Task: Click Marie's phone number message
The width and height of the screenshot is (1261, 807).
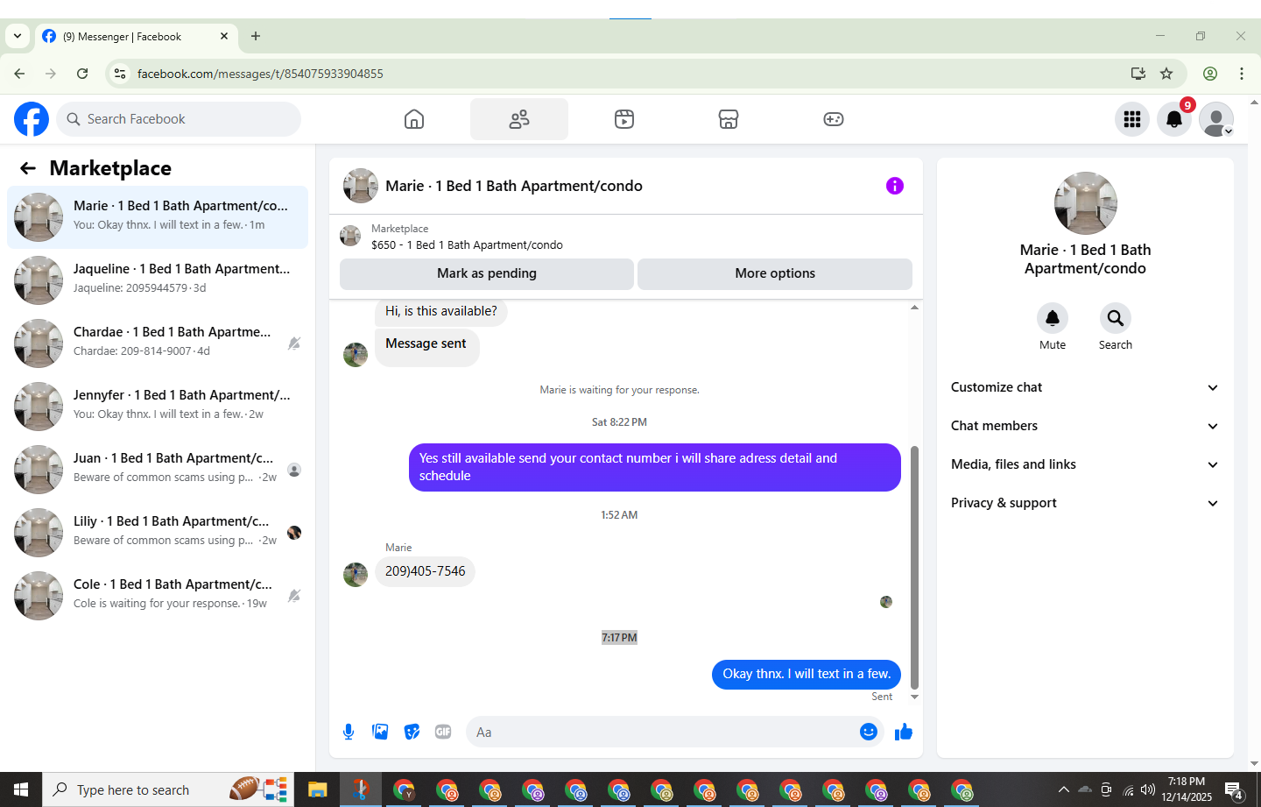Action: (x=425, y=571)
